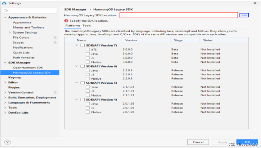This screenshot has width=261, height=148.
Task: Check the Native 2.0.1.95 checkbox
Action: (x=88, y=112)
